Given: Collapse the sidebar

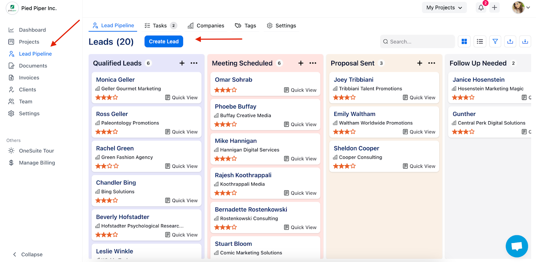Looking at the screenshot, I should 28,254.
